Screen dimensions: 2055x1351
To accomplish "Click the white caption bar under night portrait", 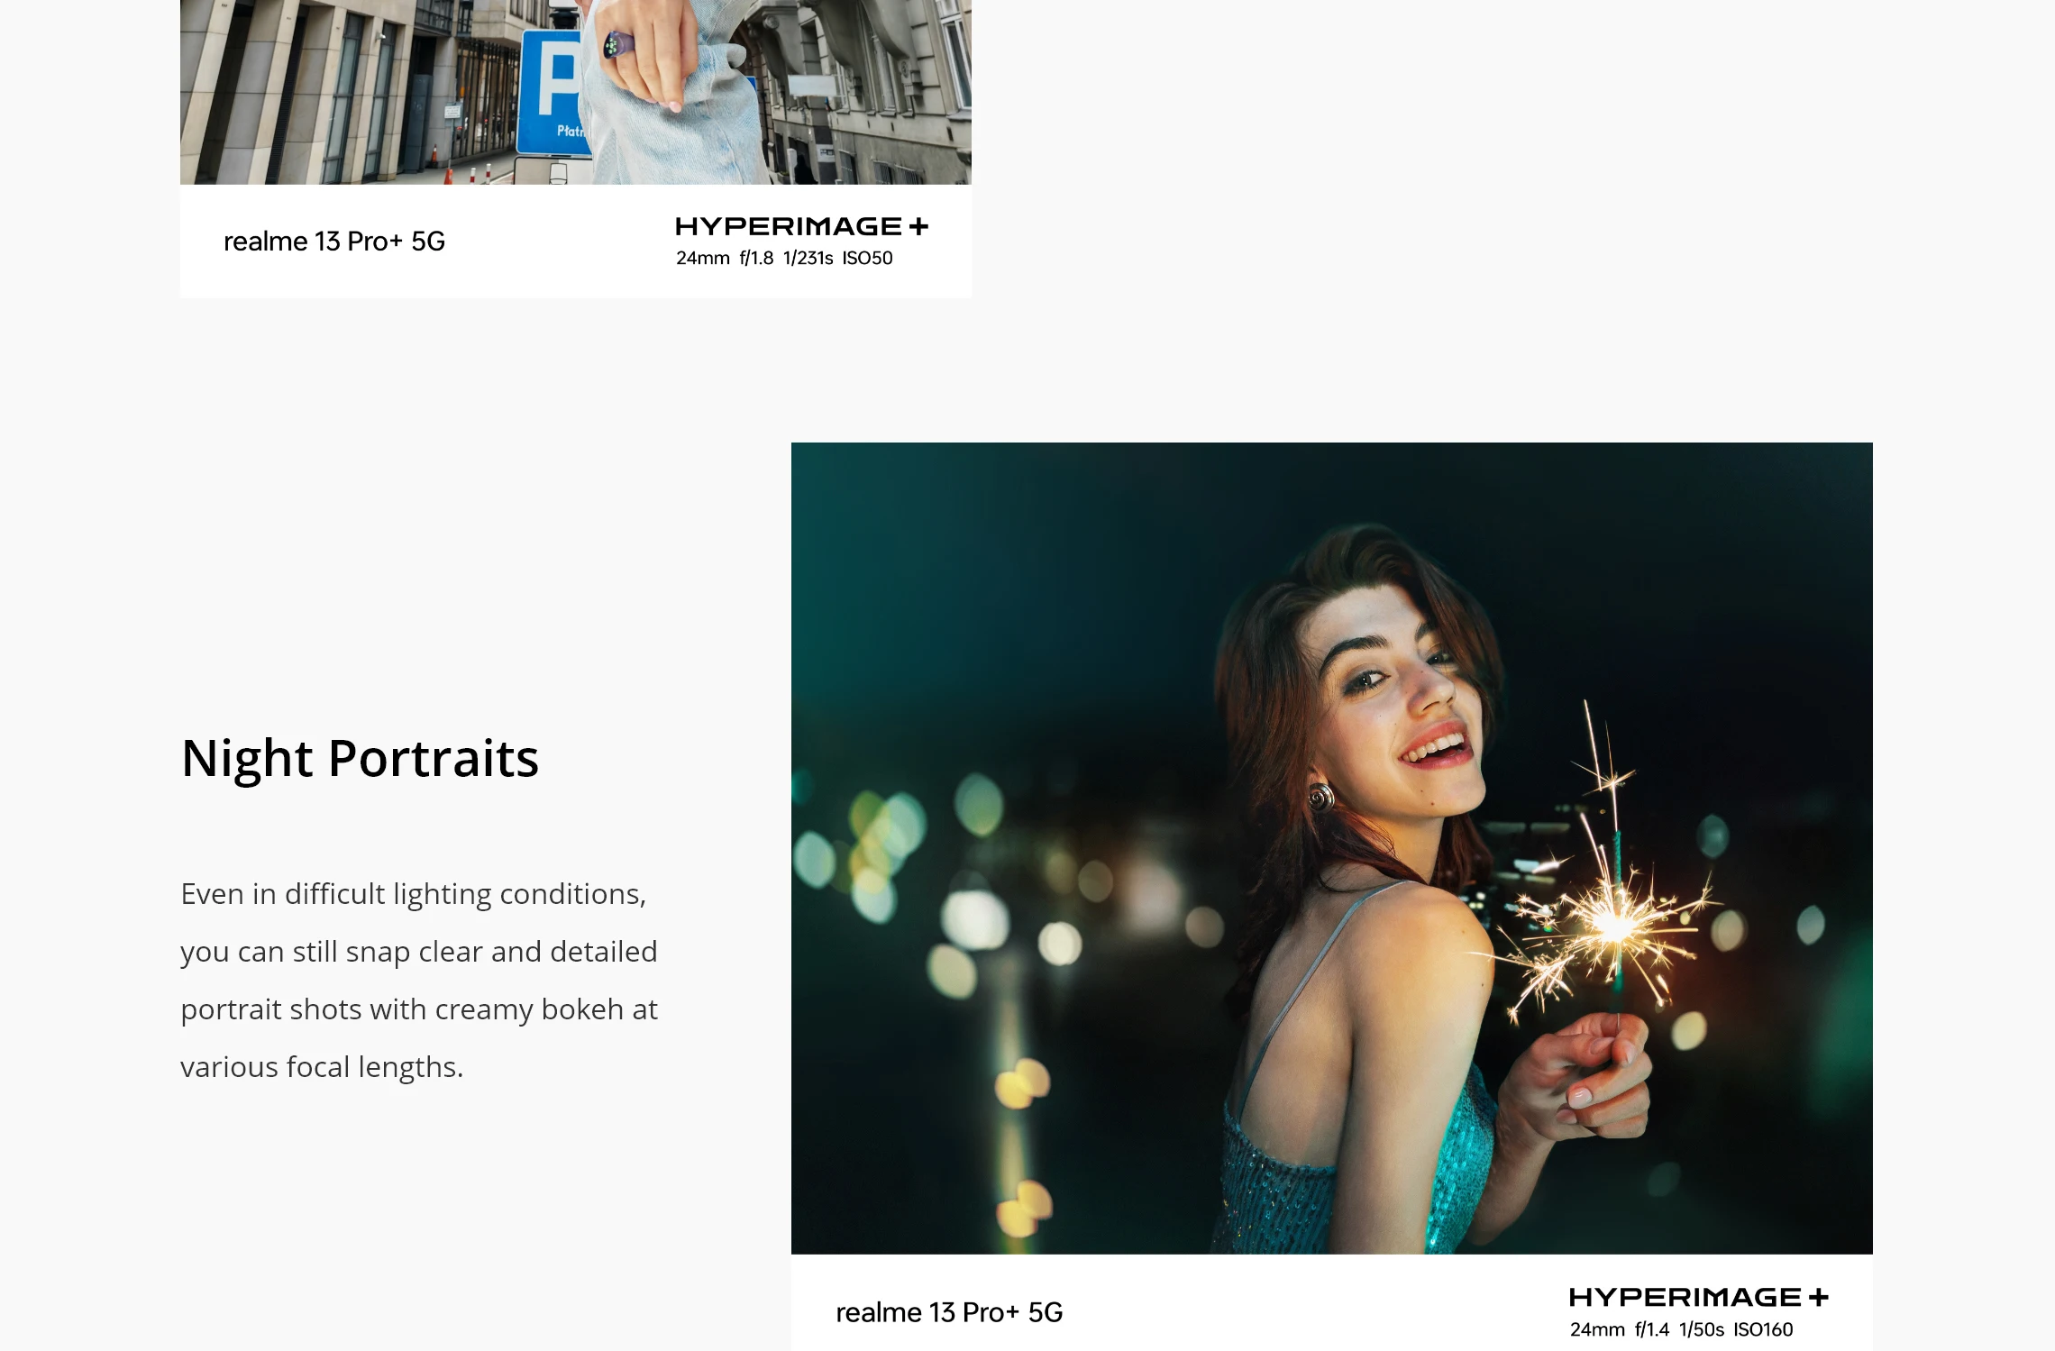I will 1331,1302.
